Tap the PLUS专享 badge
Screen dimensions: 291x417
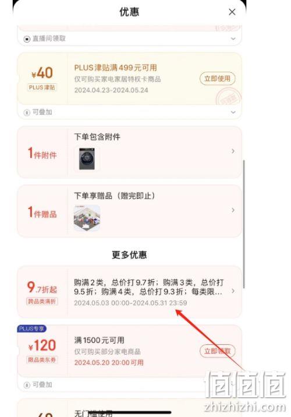(31, 328)
